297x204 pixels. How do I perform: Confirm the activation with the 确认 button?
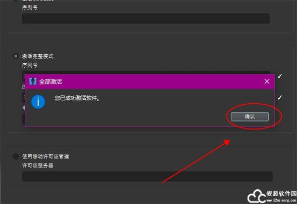249,117
